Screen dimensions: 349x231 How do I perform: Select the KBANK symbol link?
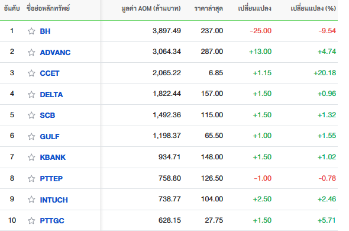point(53,158)
